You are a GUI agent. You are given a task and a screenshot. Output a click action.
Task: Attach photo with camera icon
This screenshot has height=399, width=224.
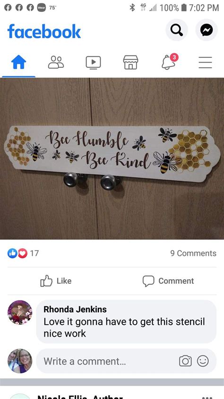185,361
